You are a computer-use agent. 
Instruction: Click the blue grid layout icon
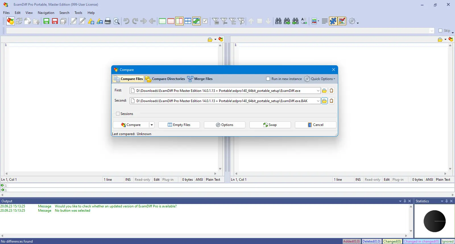(188, 21)
